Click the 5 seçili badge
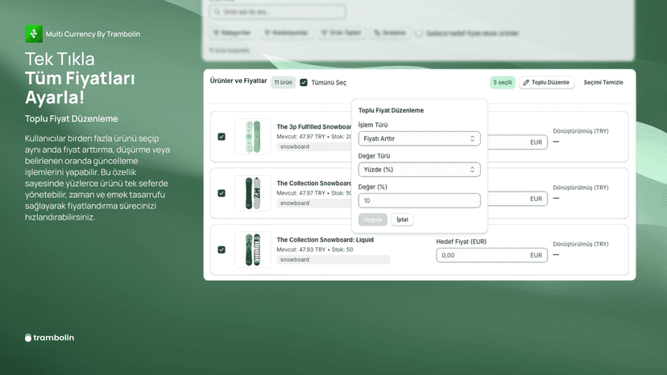This screenshot has width=667, height=375. coord(503,82)
